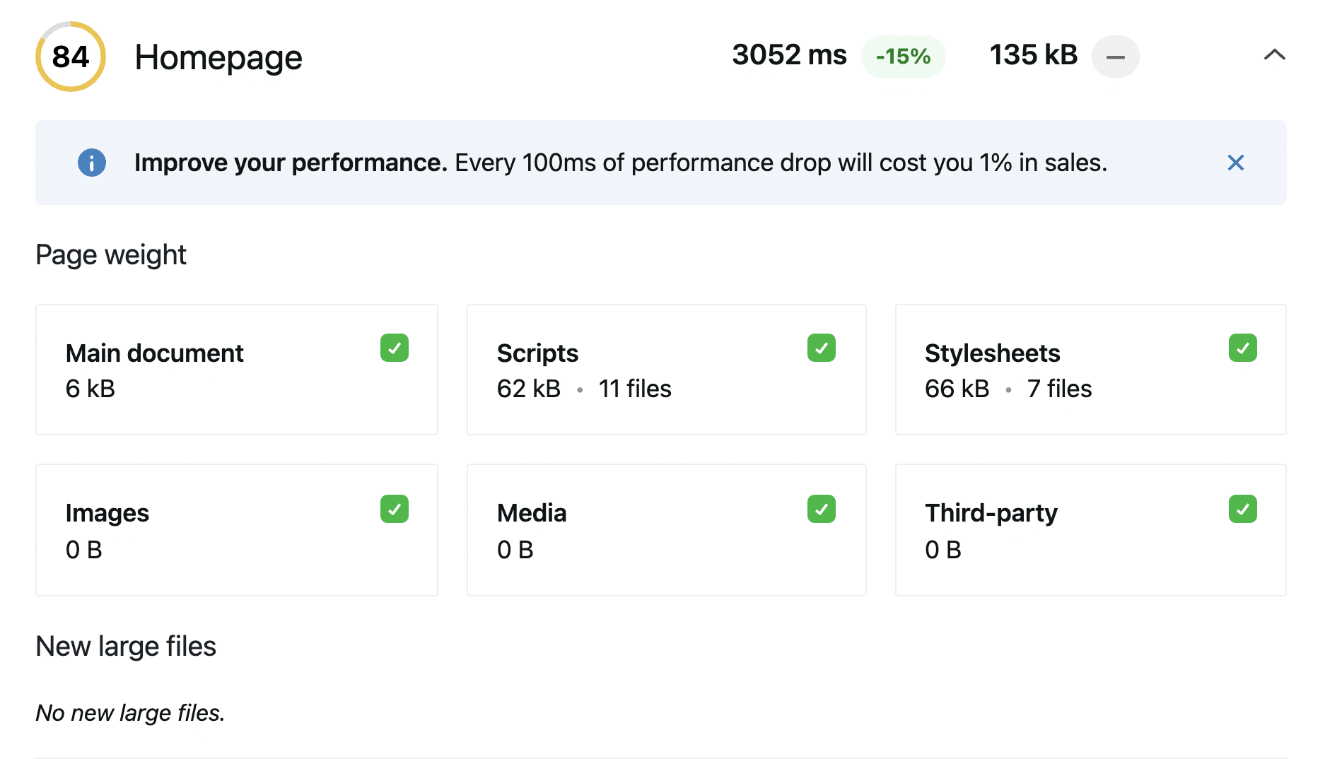Collapse the Homepage section with the chevron

tap(1274, 55)
